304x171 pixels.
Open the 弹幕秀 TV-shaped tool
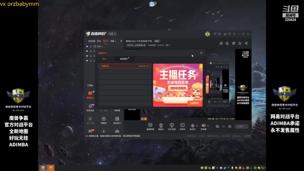click(x=104, y=120)
